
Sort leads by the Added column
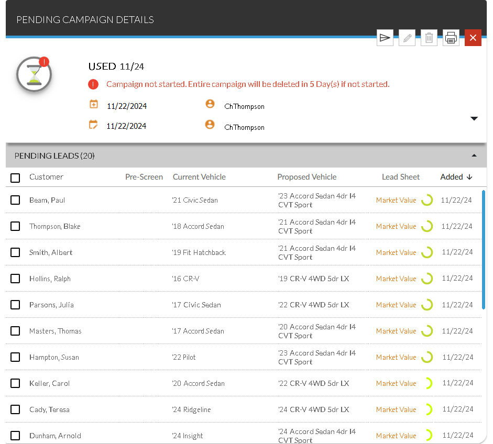pos(456,177)
